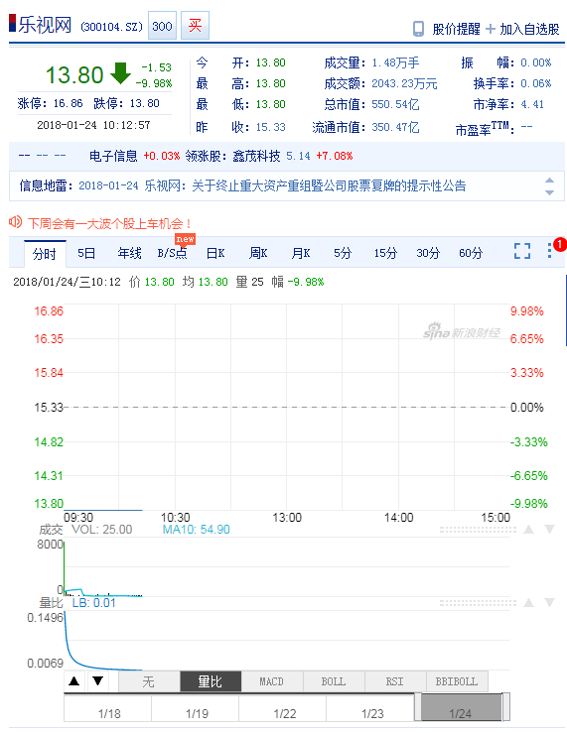Switch to the 5日 chart tab
567x733 pixels.
(86, 253)
